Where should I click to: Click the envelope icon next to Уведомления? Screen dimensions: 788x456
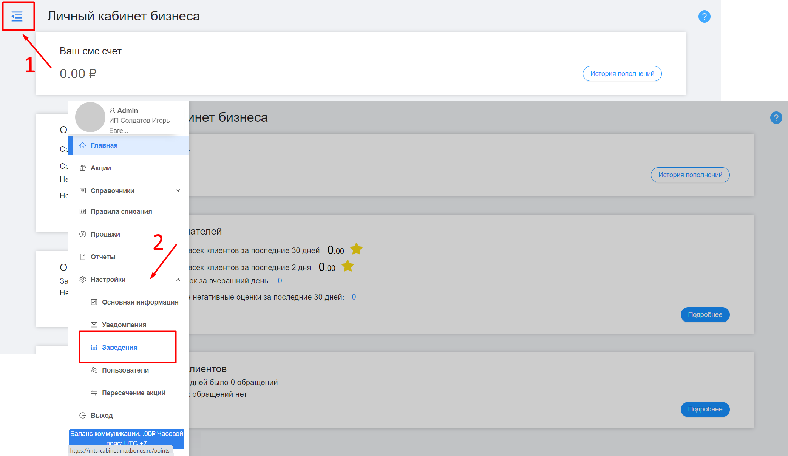tap(94, 325)
